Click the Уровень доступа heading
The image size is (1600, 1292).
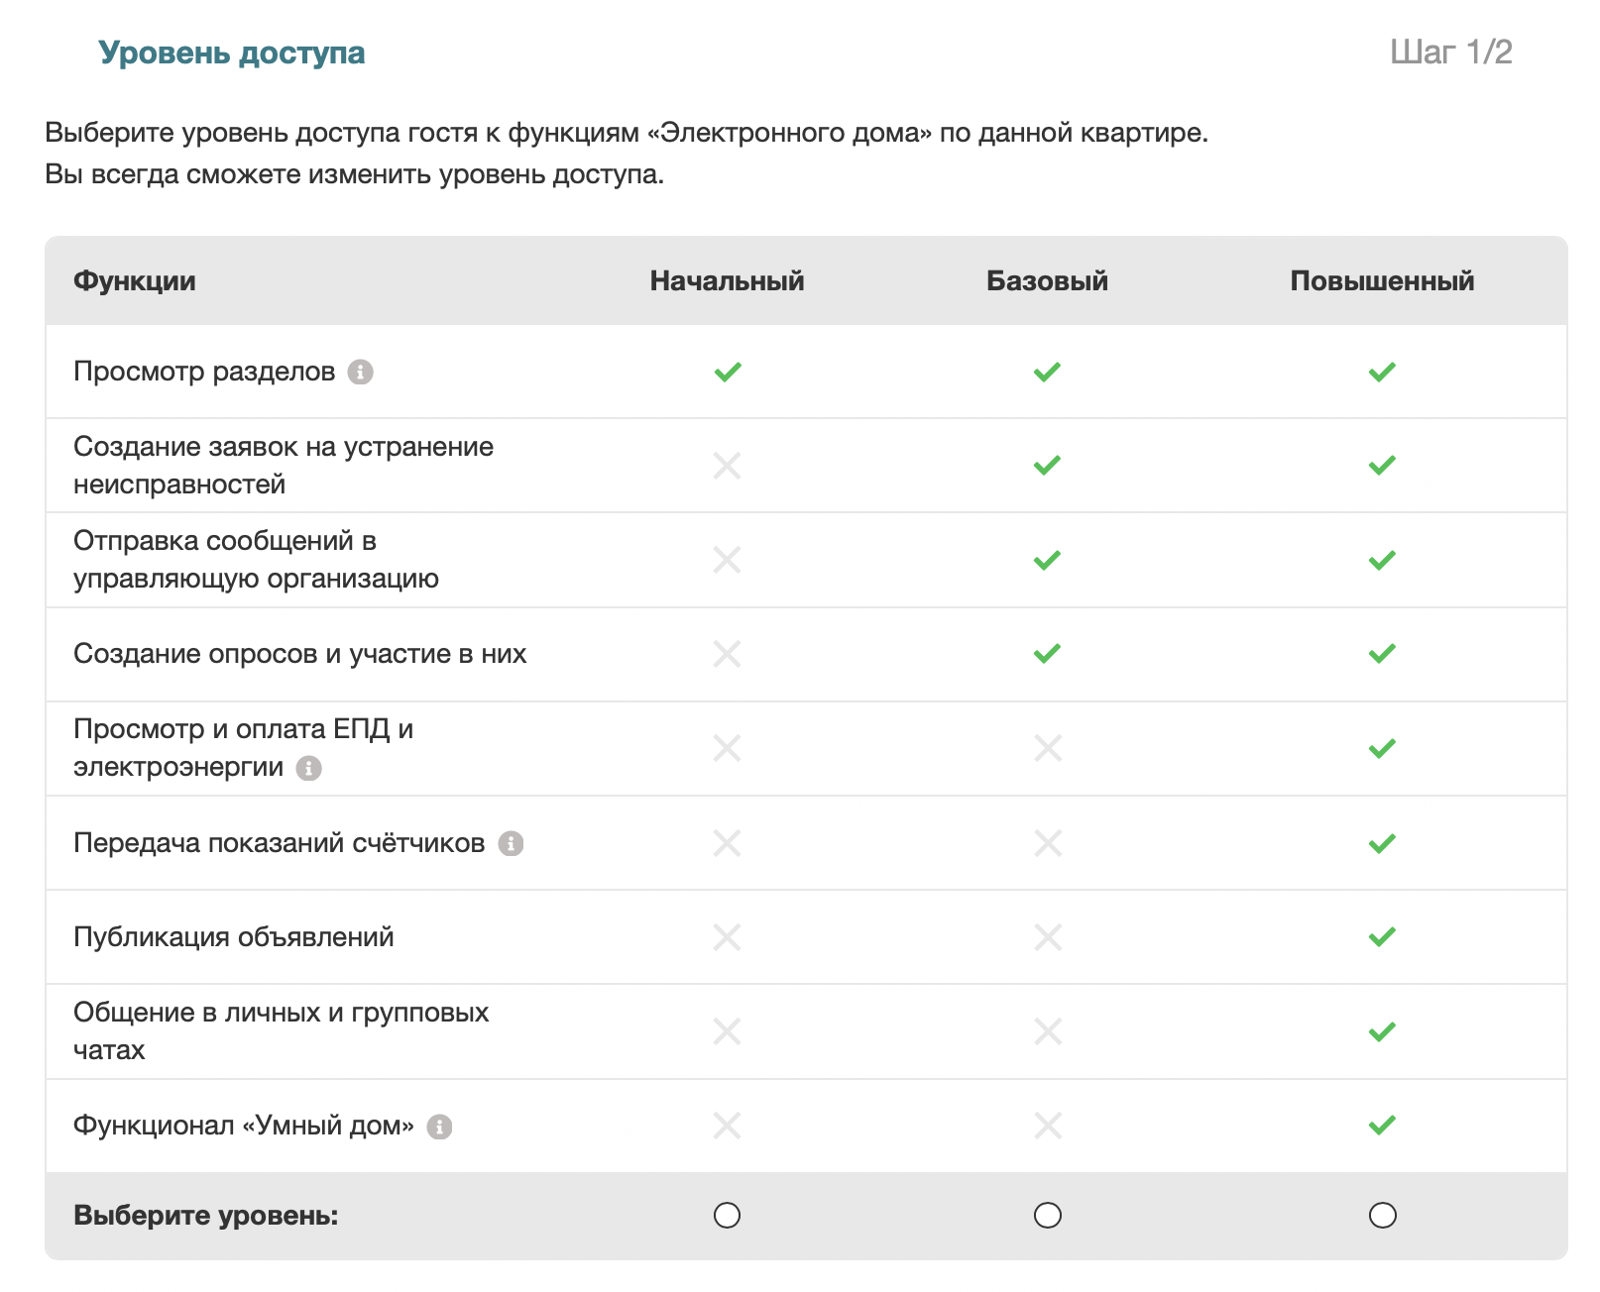coord(232,53)
